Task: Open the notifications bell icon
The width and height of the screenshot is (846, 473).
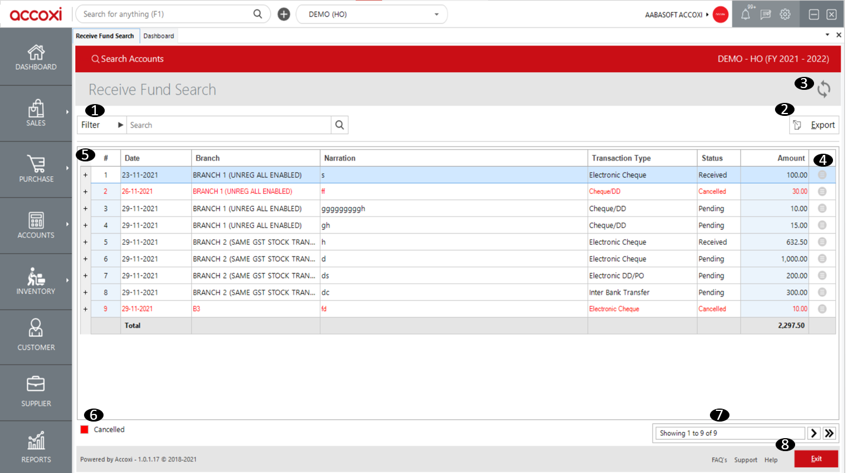Action: coord(745,14)
